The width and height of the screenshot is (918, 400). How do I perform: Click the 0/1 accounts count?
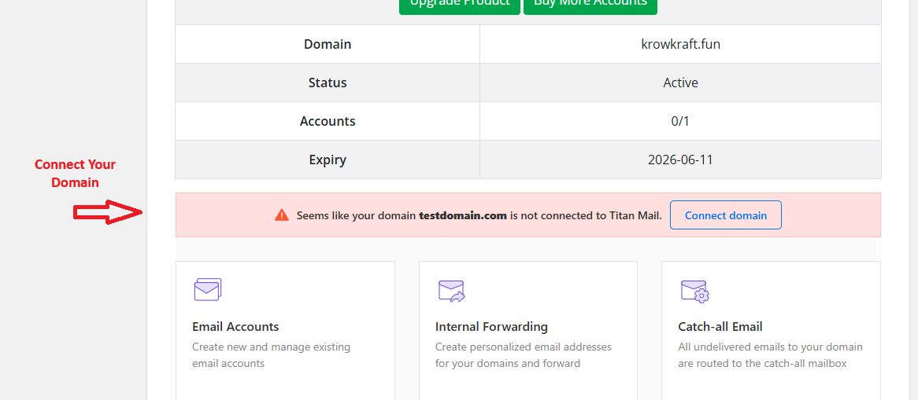(680, 121)
